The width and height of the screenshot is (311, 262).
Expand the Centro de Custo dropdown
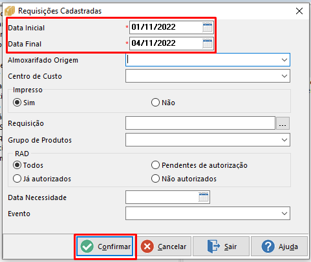[x=284, y=76]
